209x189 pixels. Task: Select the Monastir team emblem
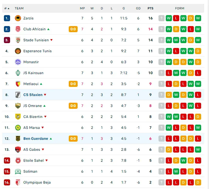click(x=18, y=62)
